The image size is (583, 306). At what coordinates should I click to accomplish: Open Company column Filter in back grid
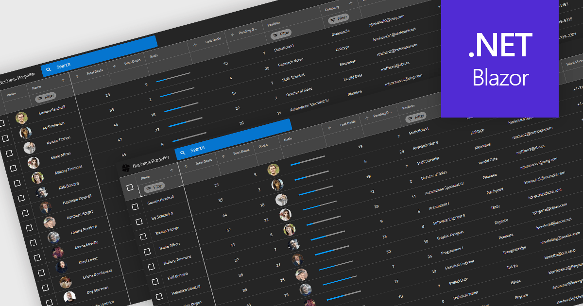point(339,18)
